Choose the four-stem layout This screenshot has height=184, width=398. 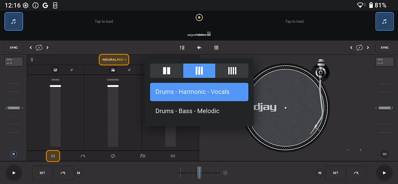(232, 71)
